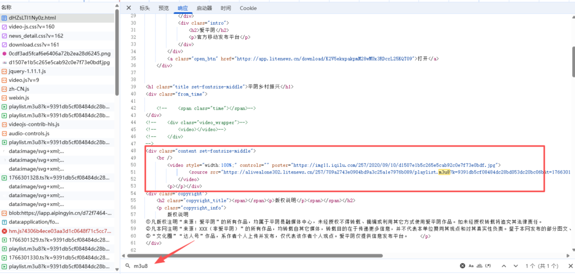Click icon beside blob:https://iapp.aipingyin.cn row
This screenshot has width=575, height=274.
tap(4, 213)
